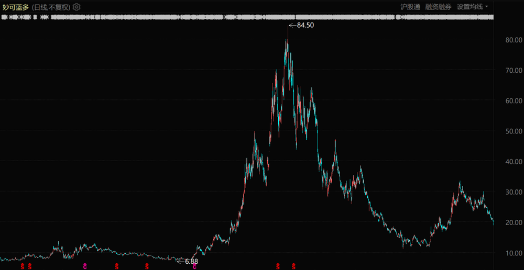Click the third red S marker from left
This screenshot has height=270, width=524.
(x=115, y=266)
